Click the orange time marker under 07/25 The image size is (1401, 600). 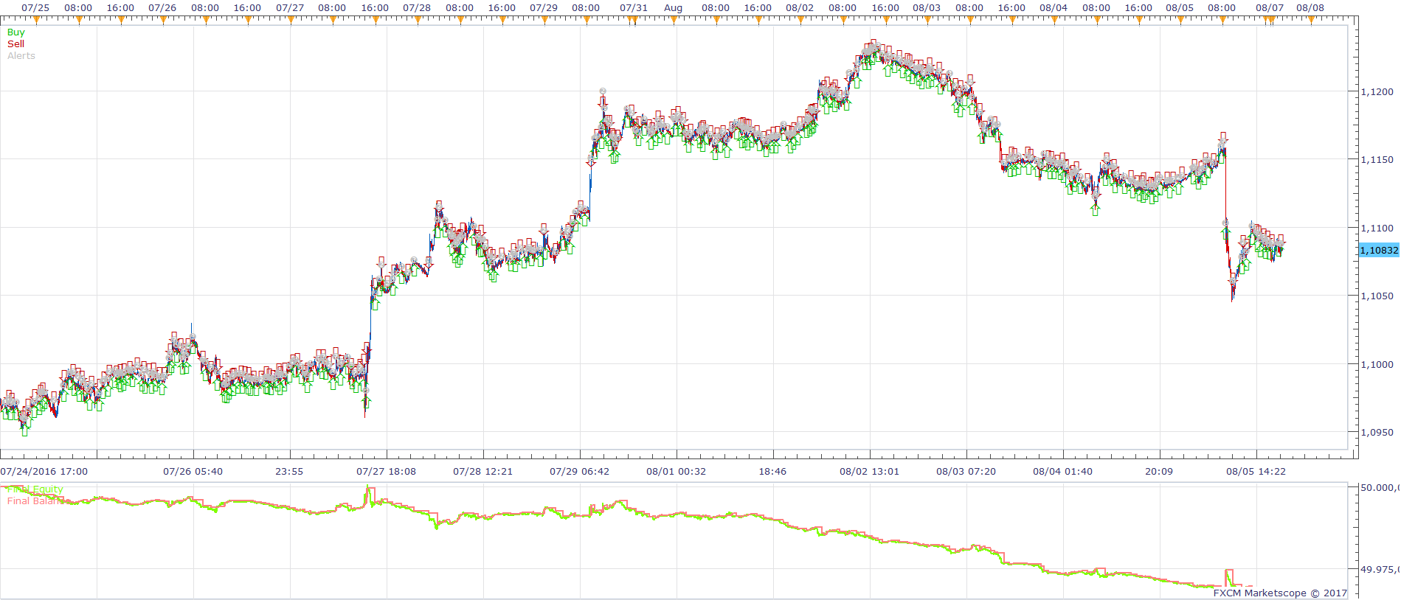[36, 21]
